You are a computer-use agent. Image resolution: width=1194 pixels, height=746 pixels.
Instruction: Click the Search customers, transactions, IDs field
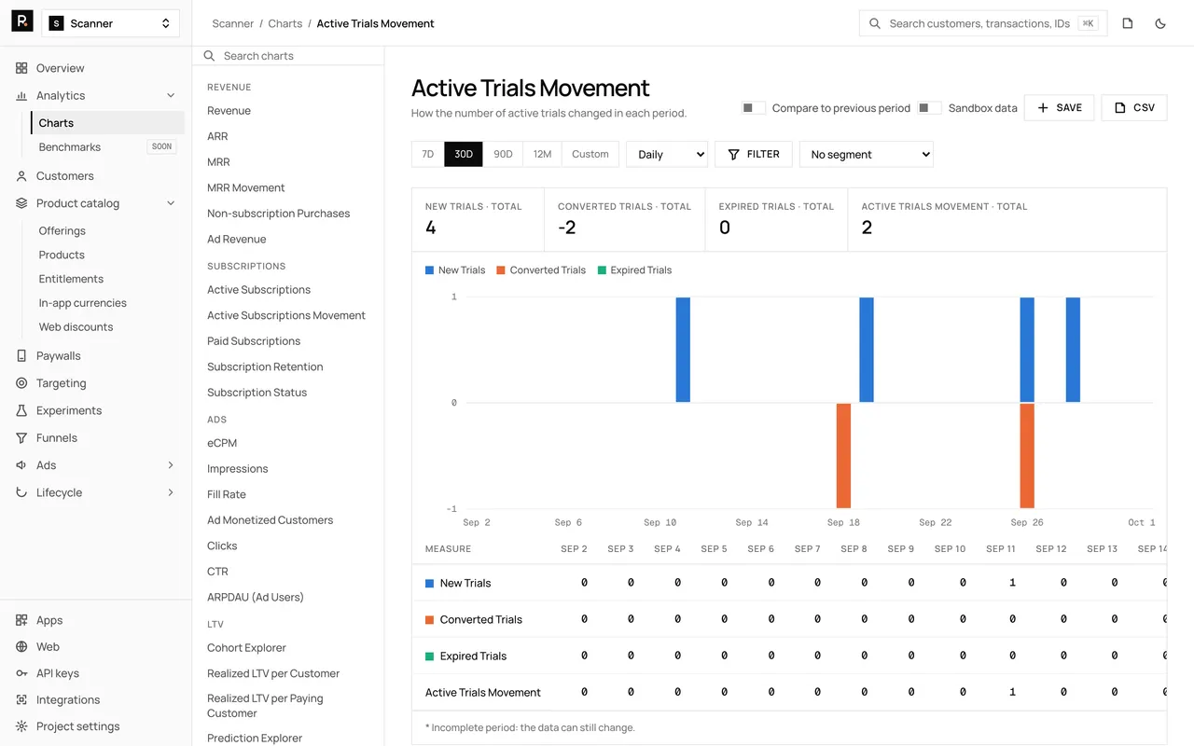click(983, 23)
